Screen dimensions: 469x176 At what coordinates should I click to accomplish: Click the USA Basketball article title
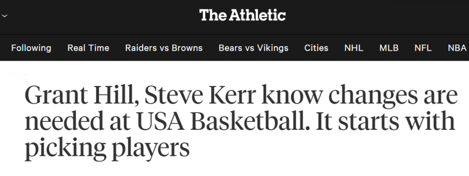[241, 122]
